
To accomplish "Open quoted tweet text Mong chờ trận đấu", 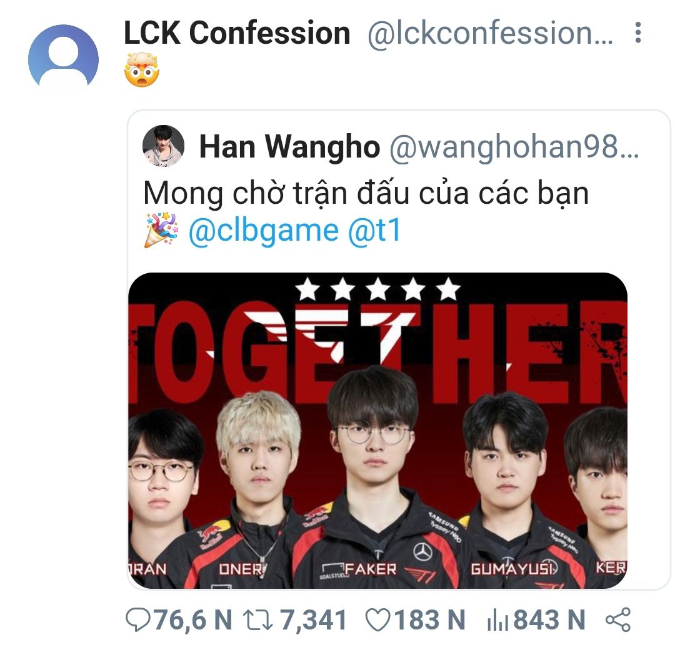I will 366,194.
